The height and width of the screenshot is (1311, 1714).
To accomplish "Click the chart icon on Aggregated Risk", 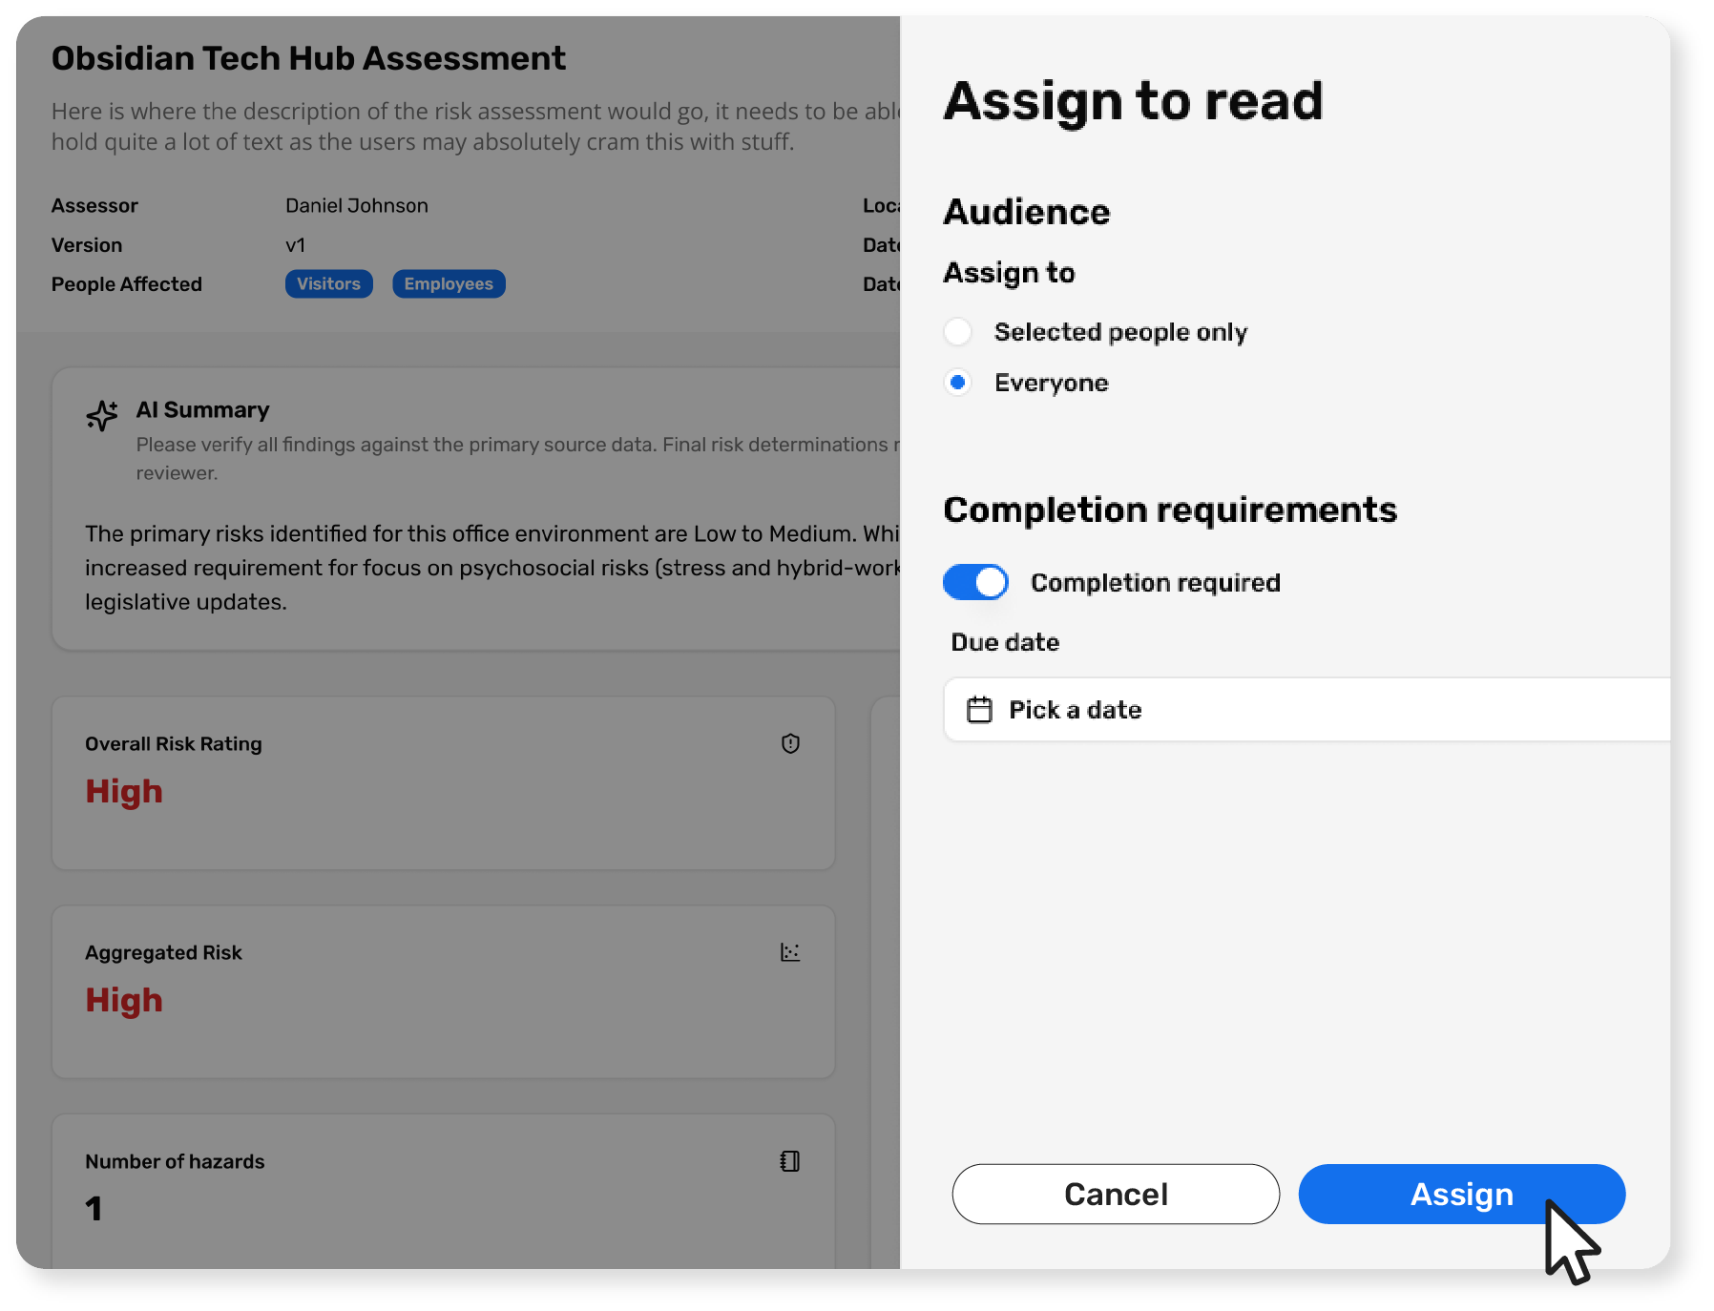I will point(790,952).
